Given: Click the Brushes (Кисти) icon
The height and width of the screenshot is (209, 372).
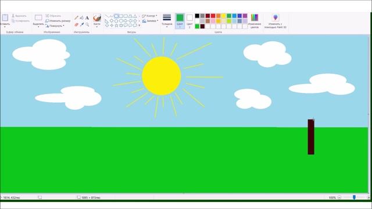Looking at the screenshot, I should point(97,18).
